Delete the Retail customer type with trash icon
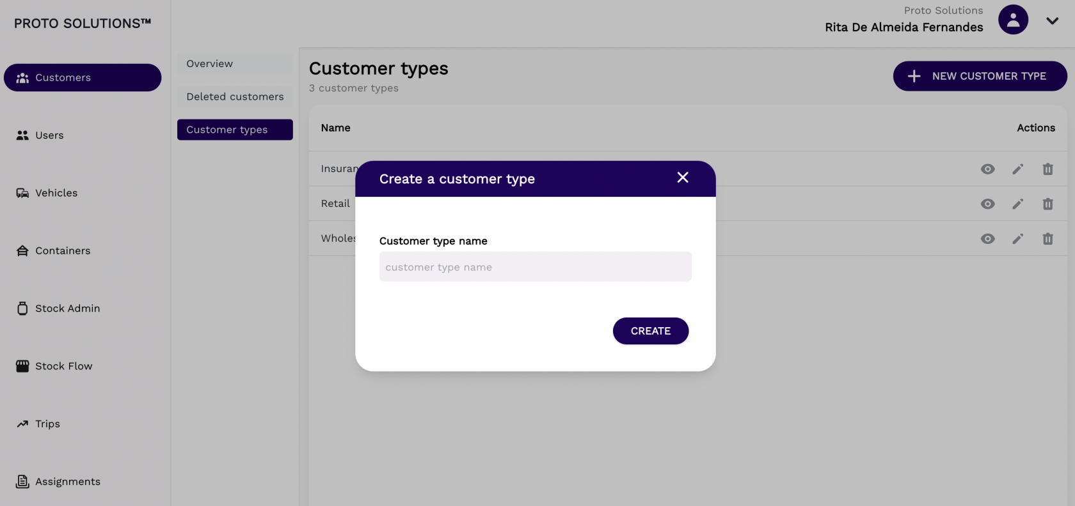The image size is (1075, 506). (x=1047, y=204)
